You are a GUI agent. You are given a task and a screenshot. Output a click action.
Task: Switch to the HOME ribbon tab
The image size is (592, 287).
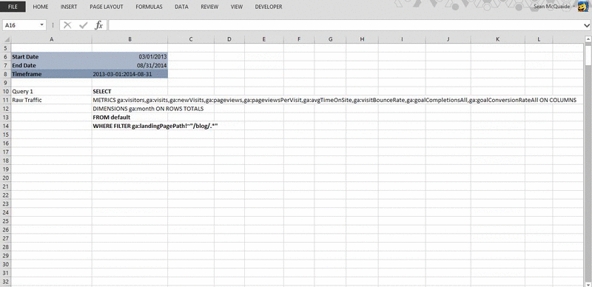coord(41,7)
